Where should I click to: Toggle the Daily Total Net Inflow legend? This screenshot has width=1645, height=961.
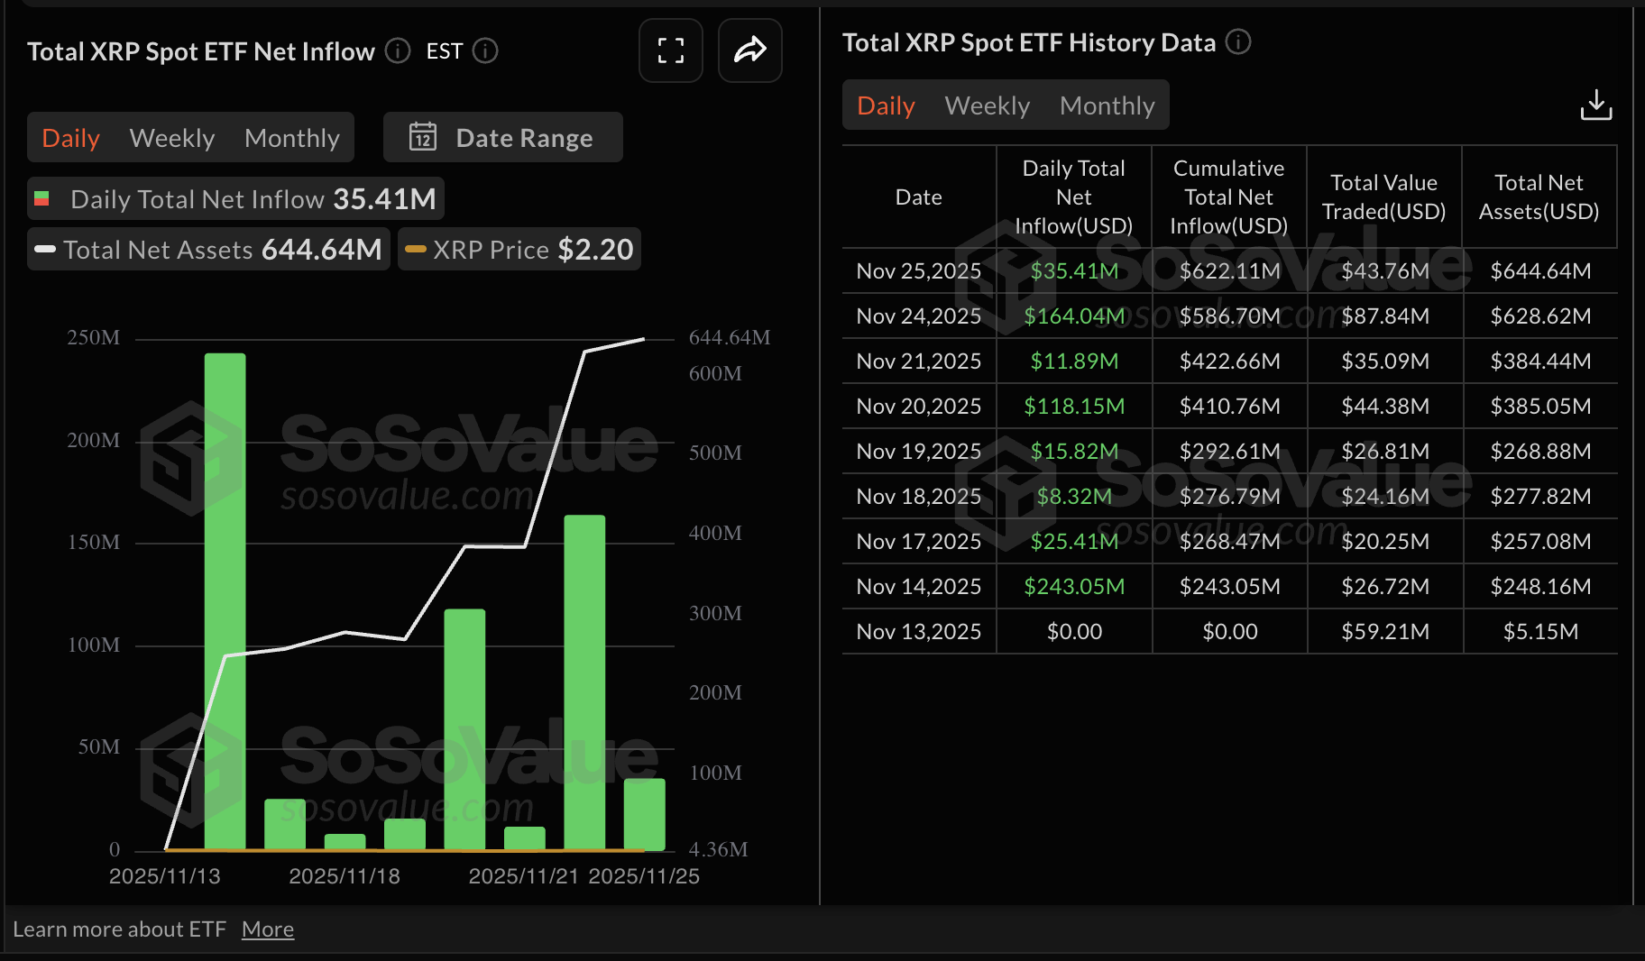[234, 198]
